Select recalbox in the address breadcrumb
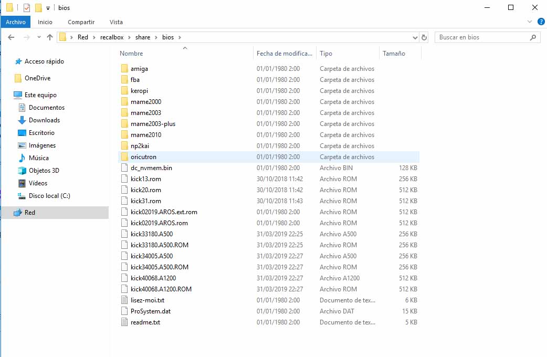The image size is (547, 357). click(x=112, y=37)
